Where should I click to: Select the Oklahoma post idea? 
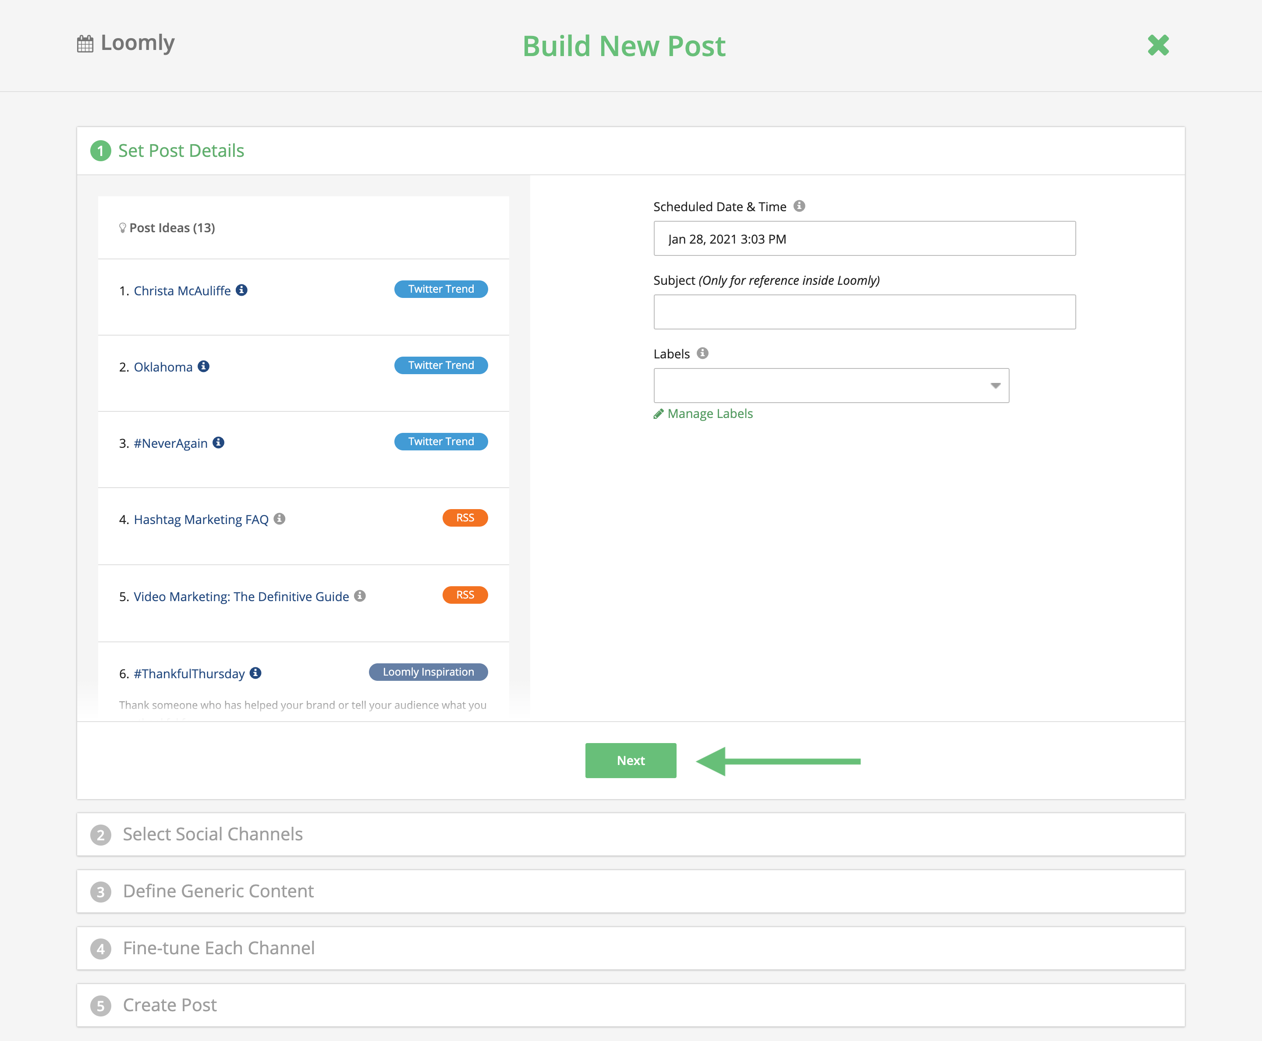point(163,366)
